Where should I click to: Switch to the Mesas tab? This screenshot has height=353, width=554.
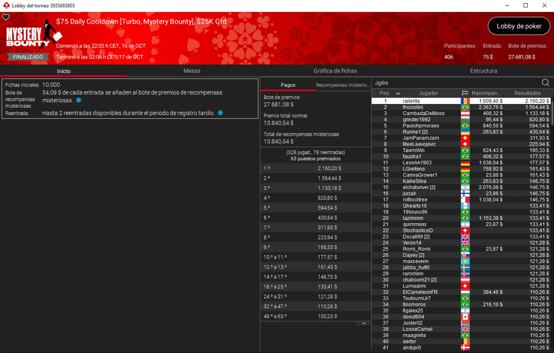click(x=192, y=71)
